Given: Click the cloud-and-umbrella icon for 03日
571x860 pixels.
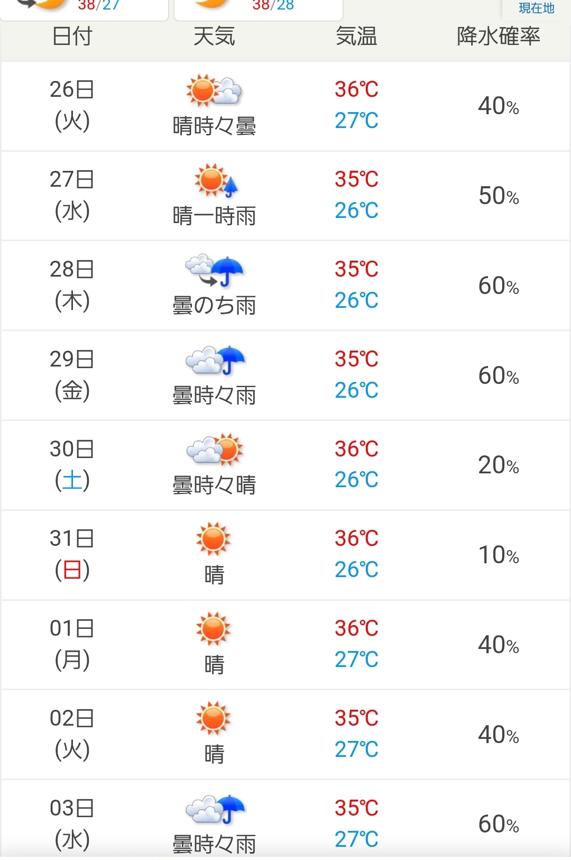Looking at the screenshot, I should [215, 809].
